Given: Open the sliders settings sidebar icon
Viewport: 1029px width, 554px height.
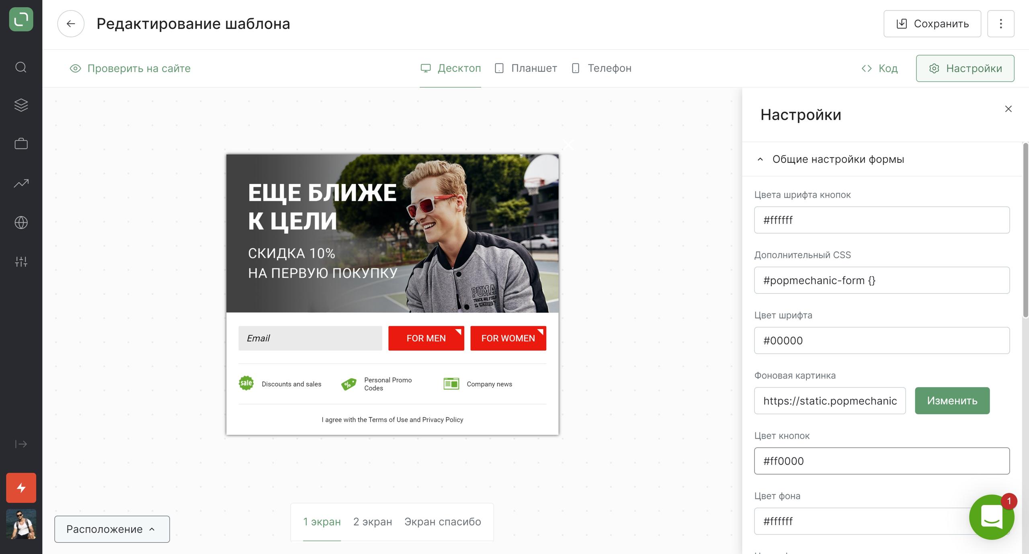Looking at the screenshot, I should [x=21, y=262].
